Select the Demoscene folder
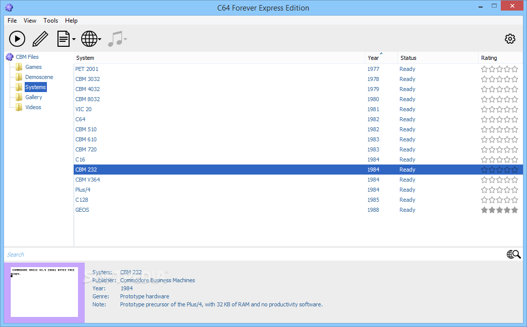This screenshot has height=327, width=527. (x=39, y=77)
